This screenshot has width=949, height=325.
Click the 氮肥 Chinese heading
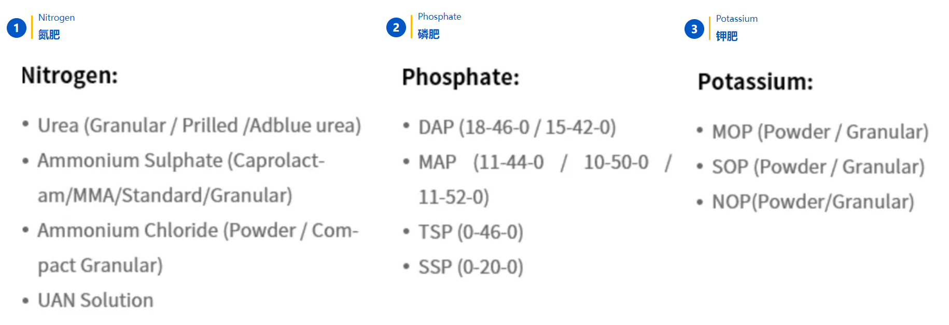pyautogui.click(x=49, y=35)
